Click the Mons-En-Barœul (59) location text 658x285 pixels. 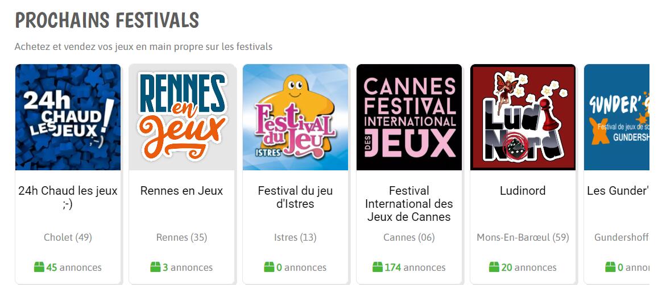(x=523, y=238)
